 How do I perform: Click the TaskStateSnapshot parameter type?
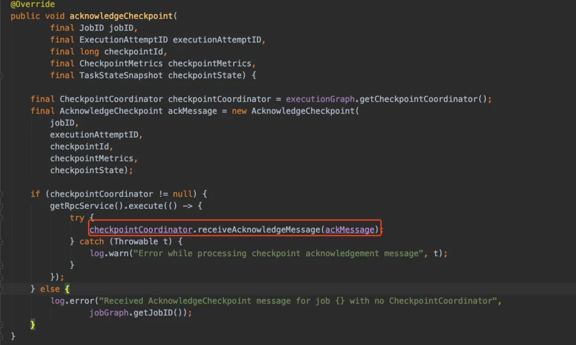tap(121, 75)
